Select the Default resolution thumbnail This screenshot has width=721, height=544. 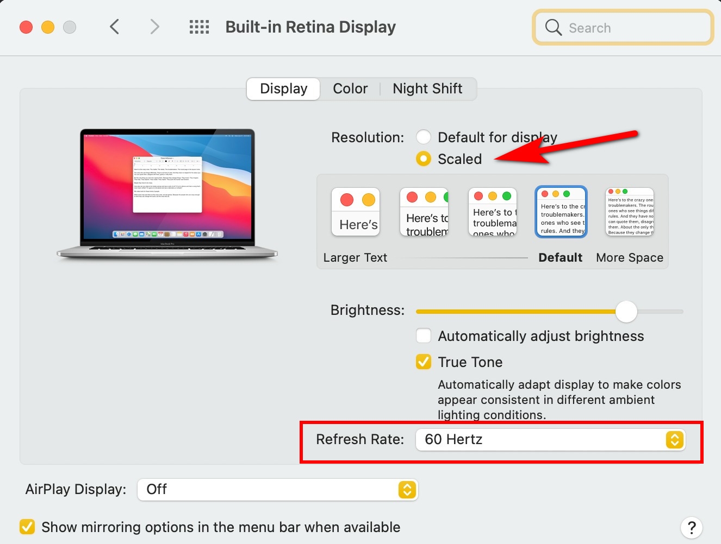561,212
